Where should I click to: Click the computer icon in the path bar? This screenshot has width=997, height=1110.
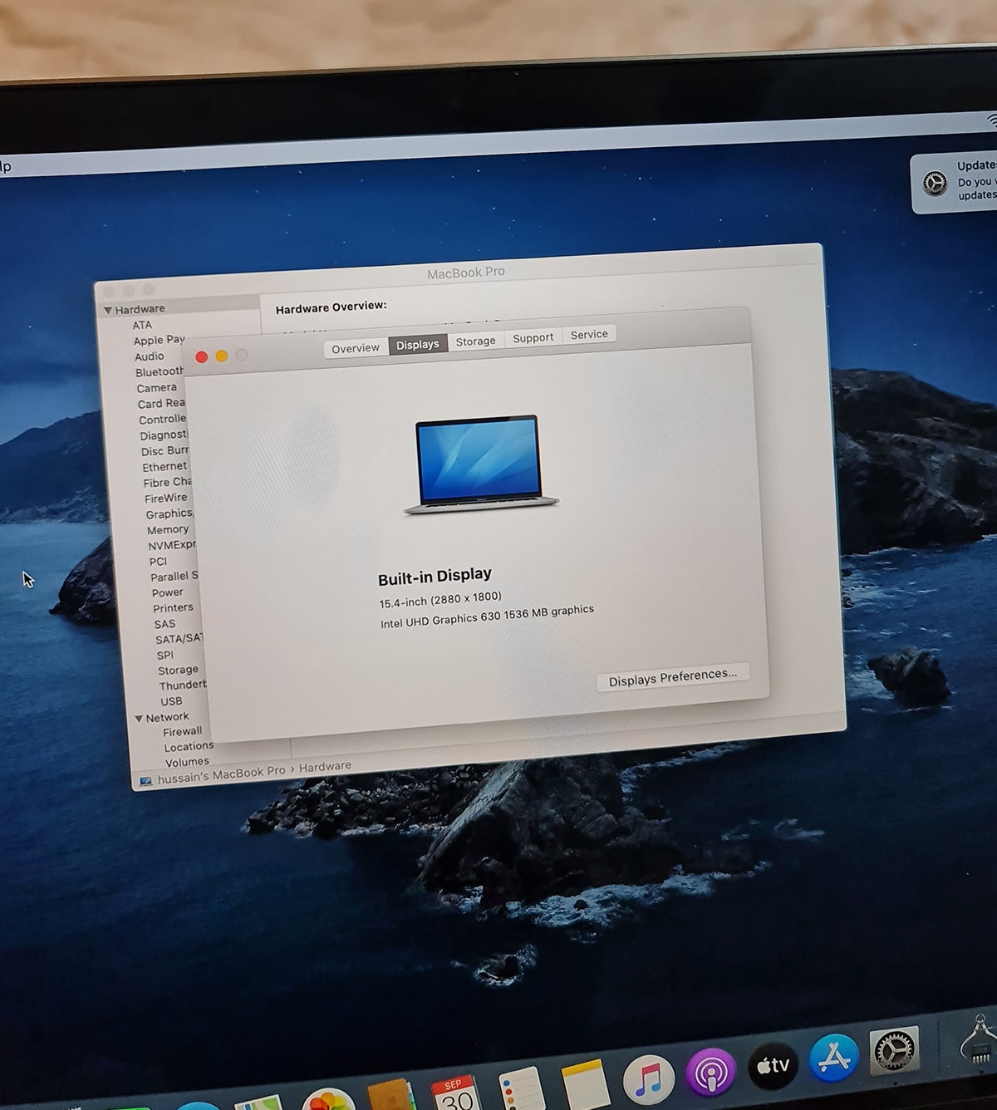pyautogui.click(x=146, y=781)
